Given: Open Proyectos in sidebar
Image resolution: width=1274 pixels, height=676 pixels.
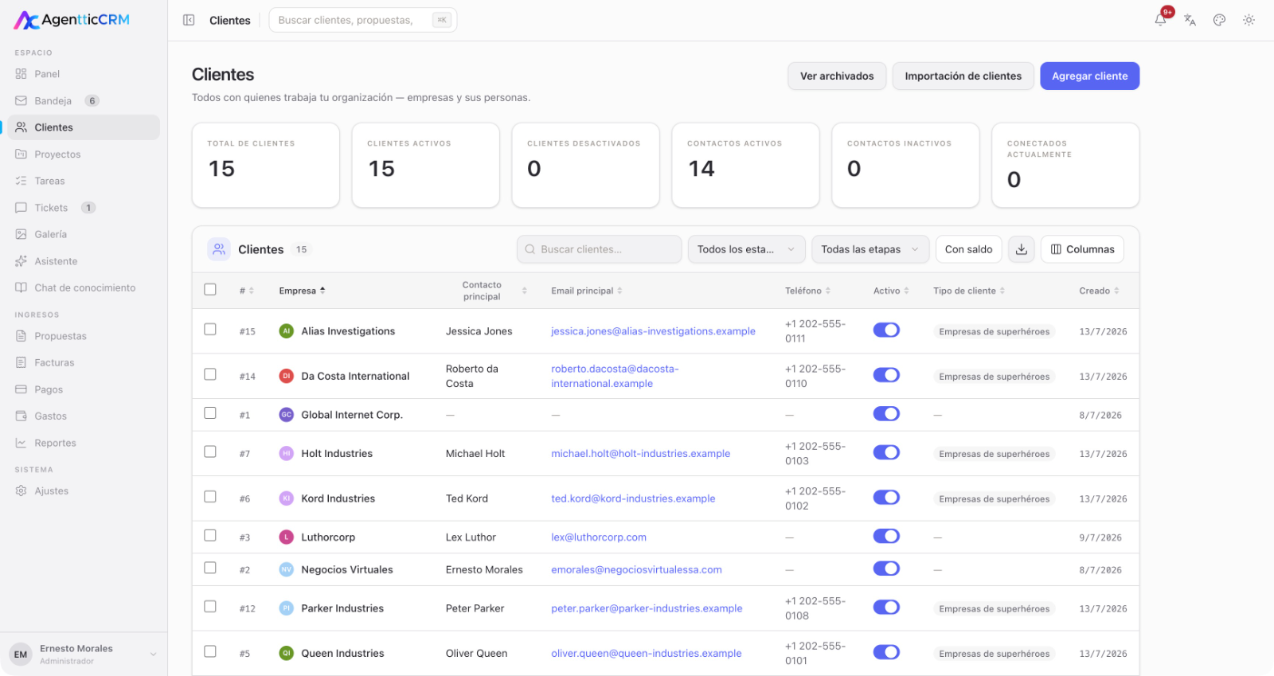Looking at the screenshot, I should pos(84,154).
